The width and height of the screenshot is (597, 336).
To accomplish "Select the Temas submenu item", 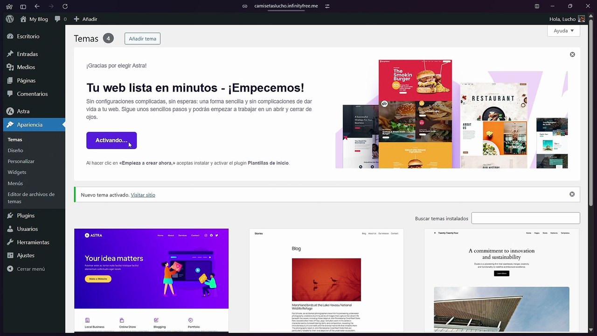I will pos(15,140).
